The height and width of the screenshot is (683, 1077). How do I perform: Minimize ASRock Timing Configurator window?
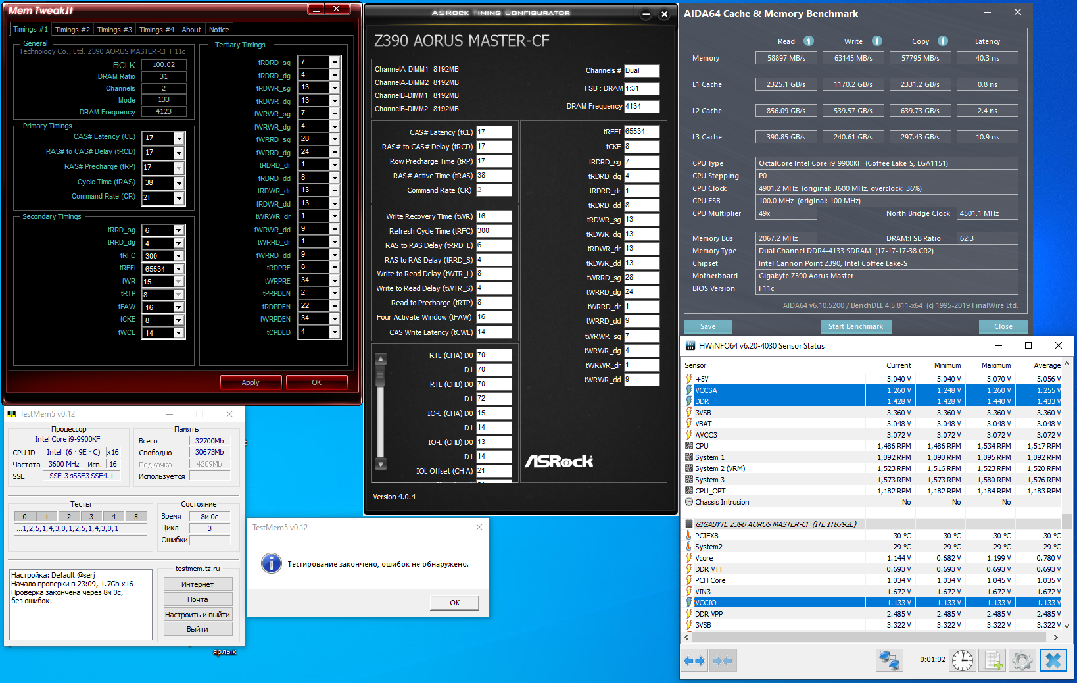646,14
